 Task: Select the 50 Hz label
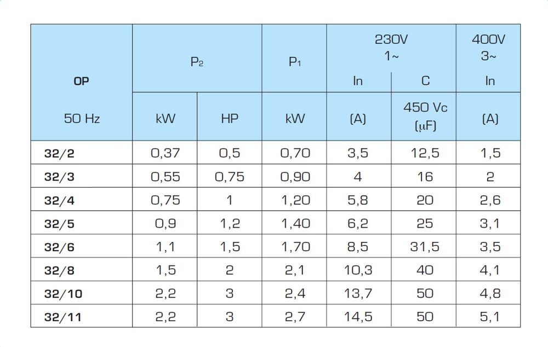coord(81,118)
